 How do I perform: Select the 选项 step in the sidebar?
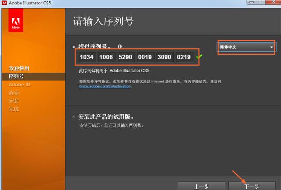point(14,93)
